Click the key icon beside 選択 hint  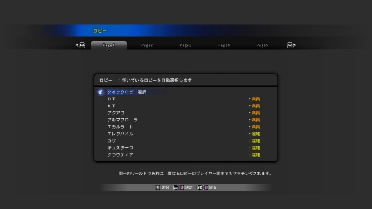(x=158, y=188)
